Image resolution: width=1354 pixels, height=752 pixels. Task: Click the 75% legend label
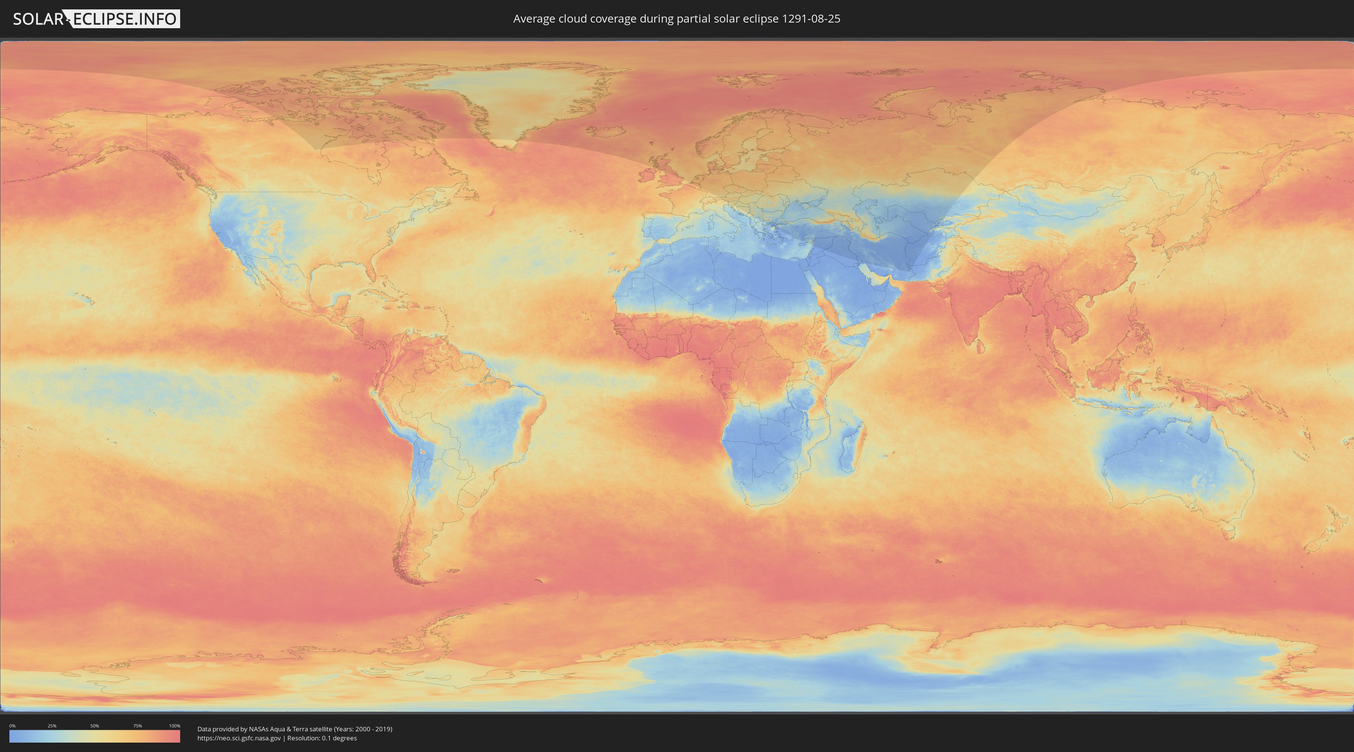tap(137, 726)
